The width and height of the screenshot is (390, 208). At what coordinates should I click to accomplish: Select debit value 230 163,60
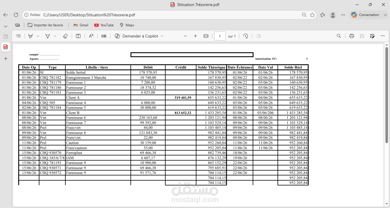(x=148, y=118)
